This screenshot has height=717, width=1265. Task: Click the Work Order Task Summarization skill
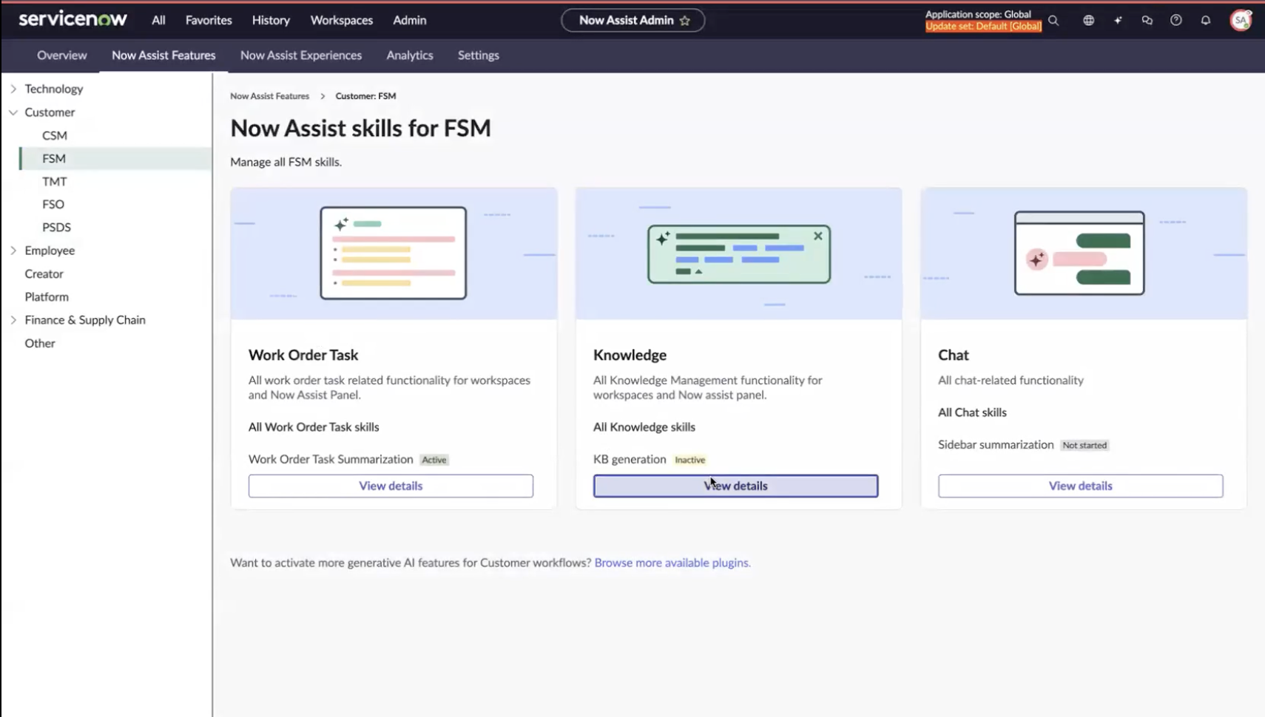(x=331, y=459)
